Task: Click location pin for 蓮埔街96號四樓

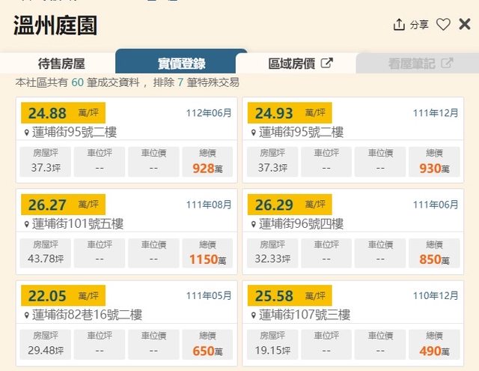Action: coord(254,224)
